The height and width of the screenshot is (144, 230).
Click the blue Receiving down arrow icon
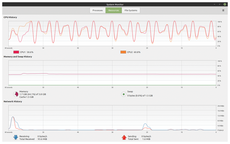click(x=16, y=138)
